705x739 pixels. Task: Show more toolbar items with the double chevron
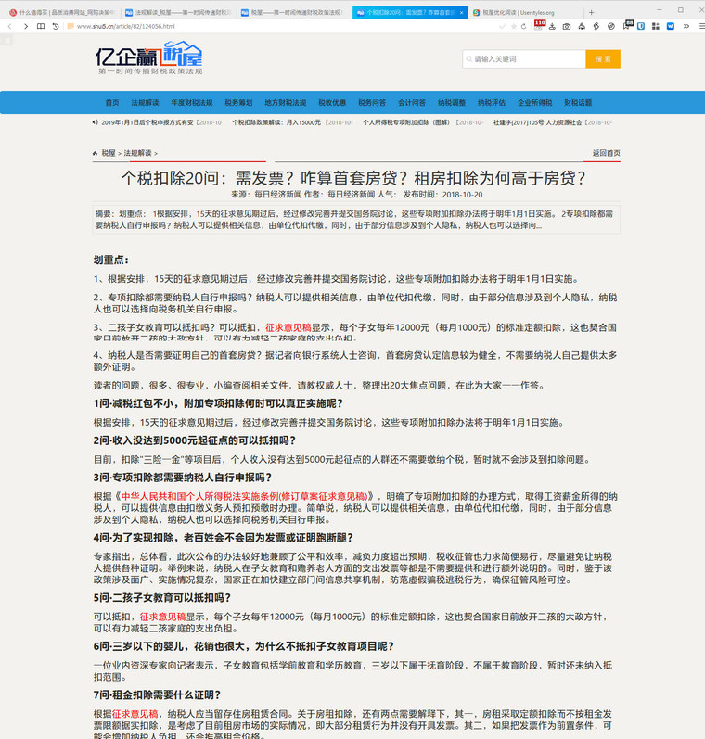(686, 26)
